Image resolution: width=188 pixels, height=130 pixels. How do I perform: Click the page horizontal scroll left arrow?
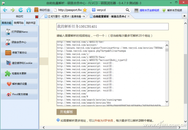pyautogui.click(x=44, y=128)
